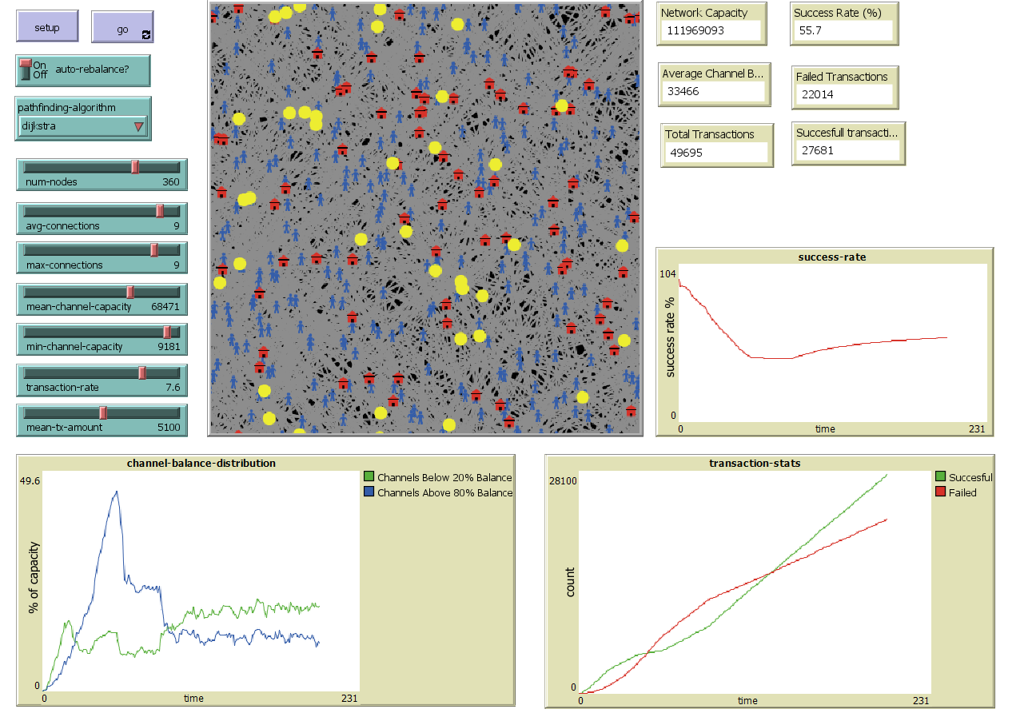The image size is (1012, 713).
Task: Click blue swatch for Channels Above 80% Balance
Action: pos(369,492)
